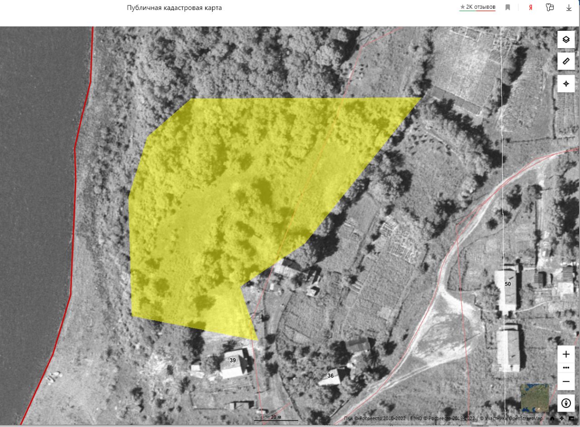The width and height of the screenshot is (580, 427).
Task: Open browser downloads arrow icon
Action: (569, 7)
